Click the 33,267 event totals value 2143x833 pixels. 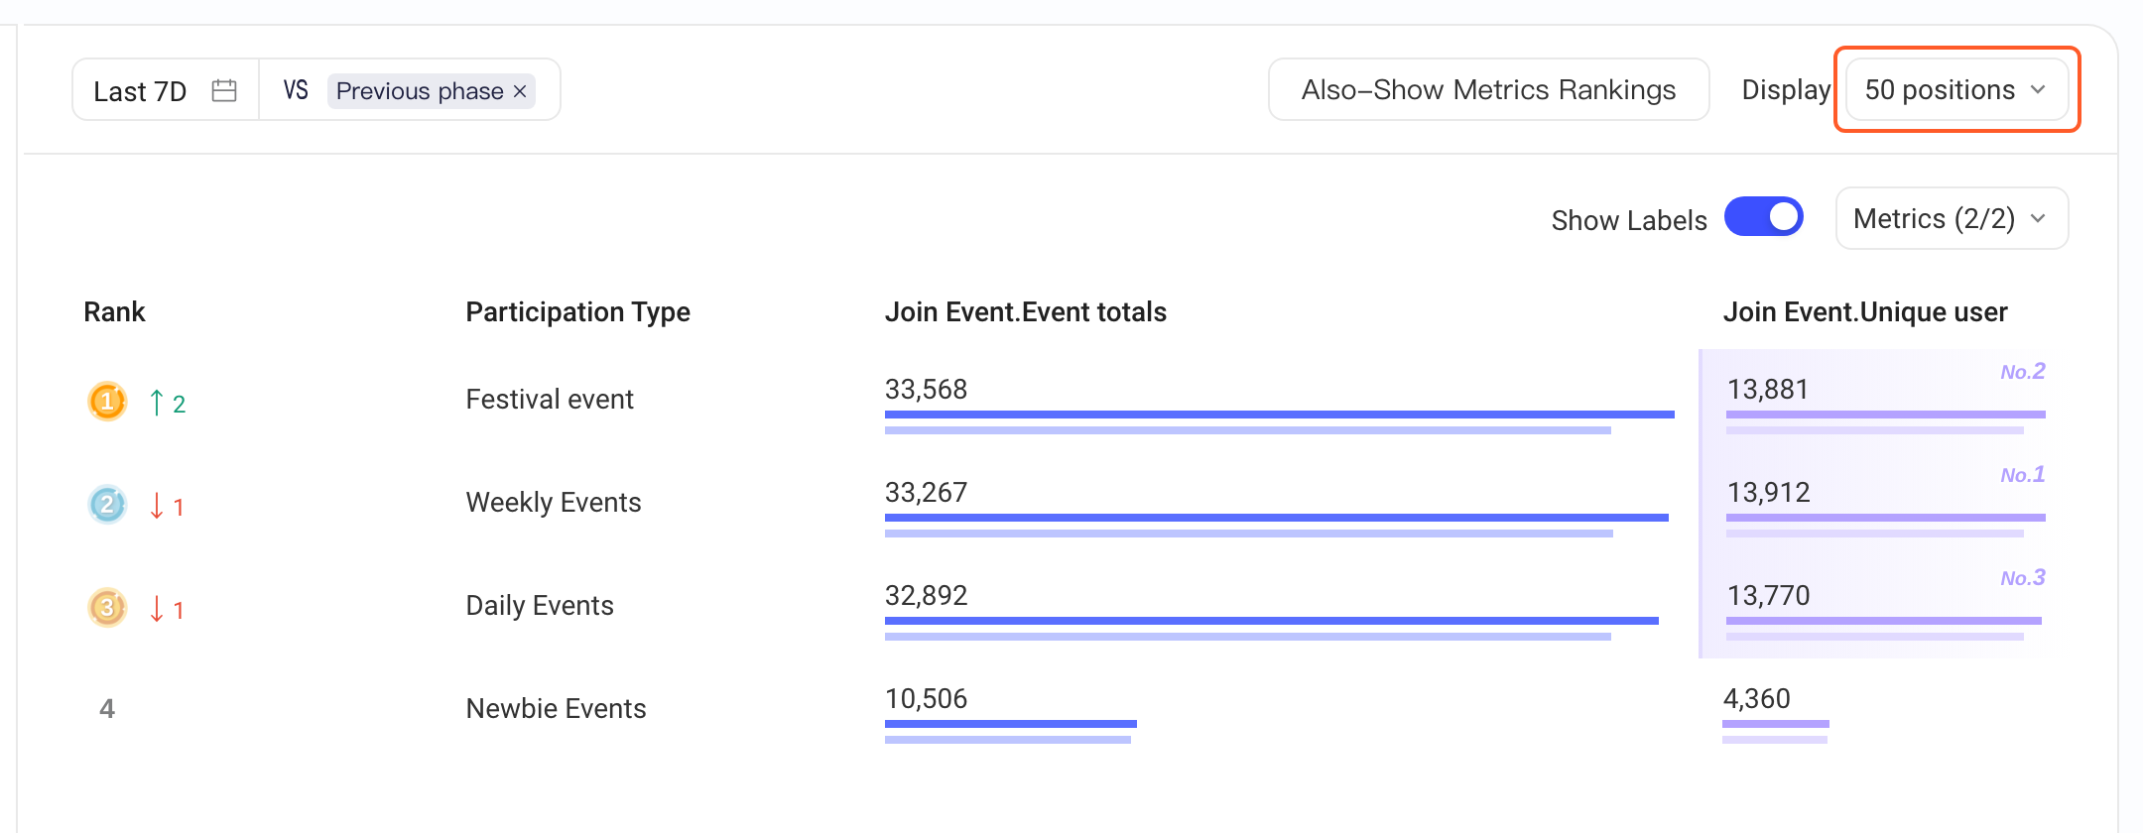926,492
